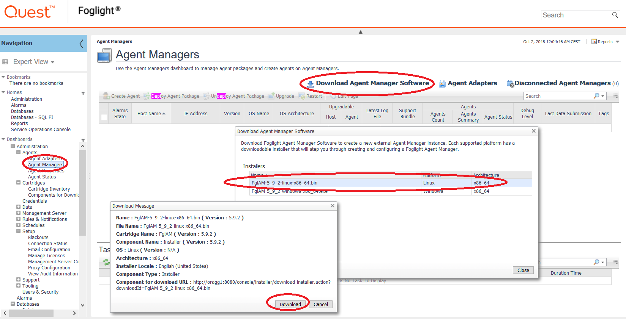Click navigation horizontal scrollbar right arrow

74,313
